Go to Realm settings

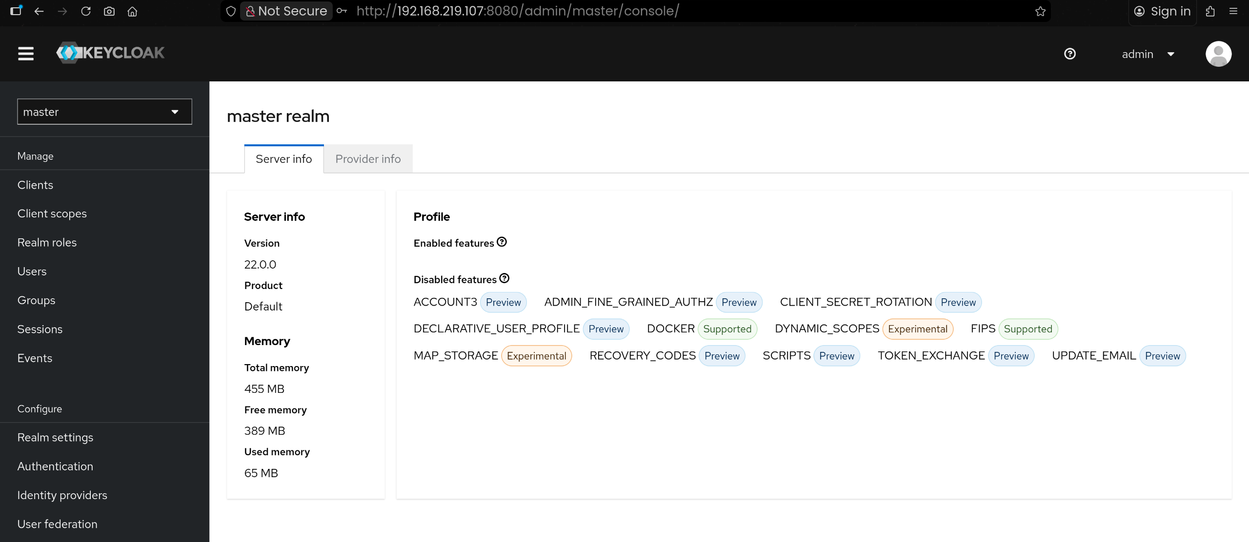tap(55, 437)
